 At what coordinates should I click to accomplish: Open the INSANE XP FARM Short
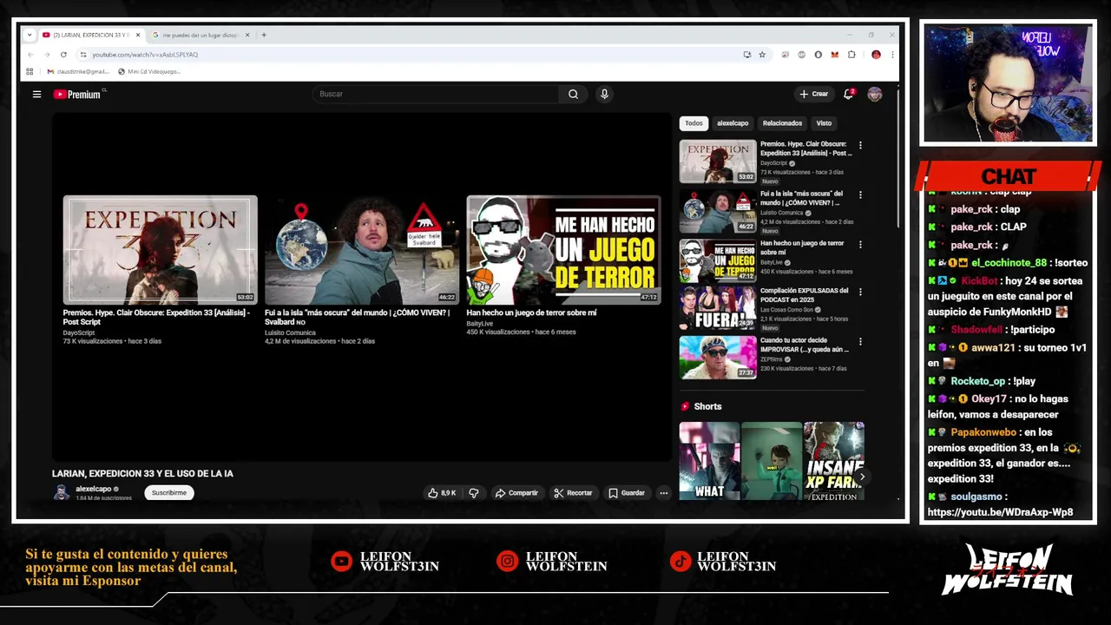pos(833,461)
